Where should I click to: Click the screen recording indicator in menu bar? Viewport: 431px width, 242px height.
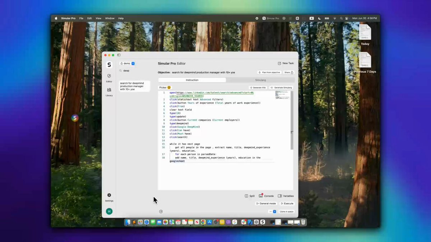tap(257, 18)
